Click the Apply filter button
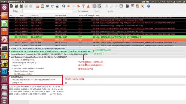The height and width of the screenshot is (104, 186). (110, 11)
